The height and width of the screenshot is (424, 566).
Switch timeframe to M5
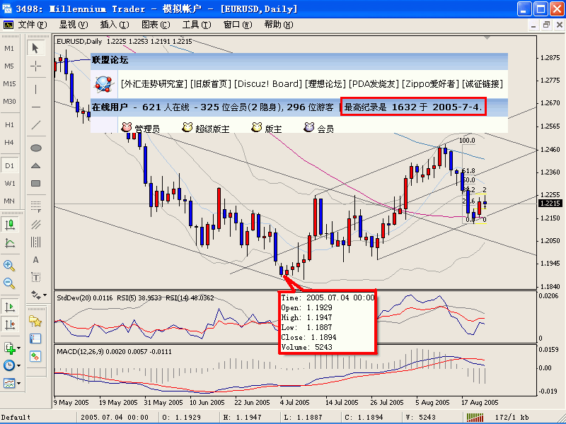9,66
